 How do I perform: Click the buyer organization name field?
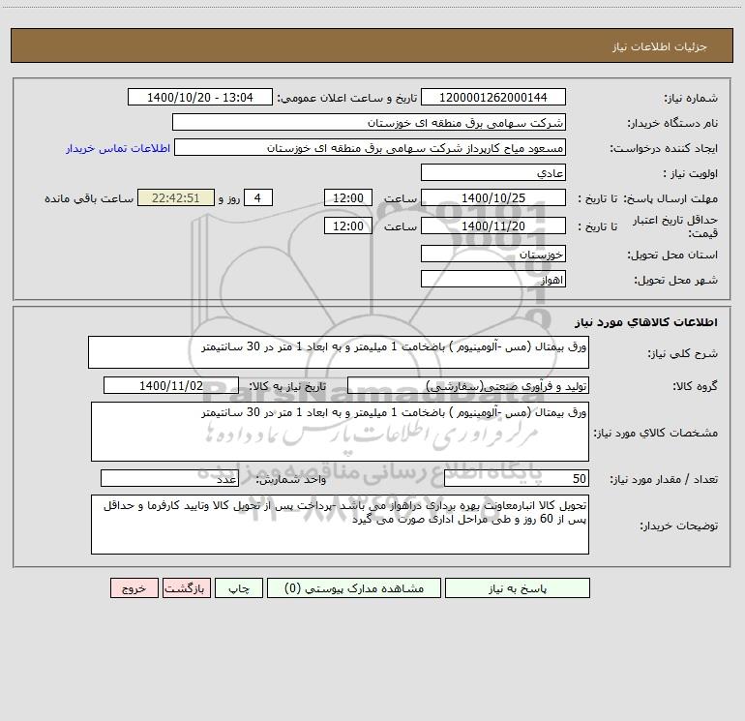[369, 122]
